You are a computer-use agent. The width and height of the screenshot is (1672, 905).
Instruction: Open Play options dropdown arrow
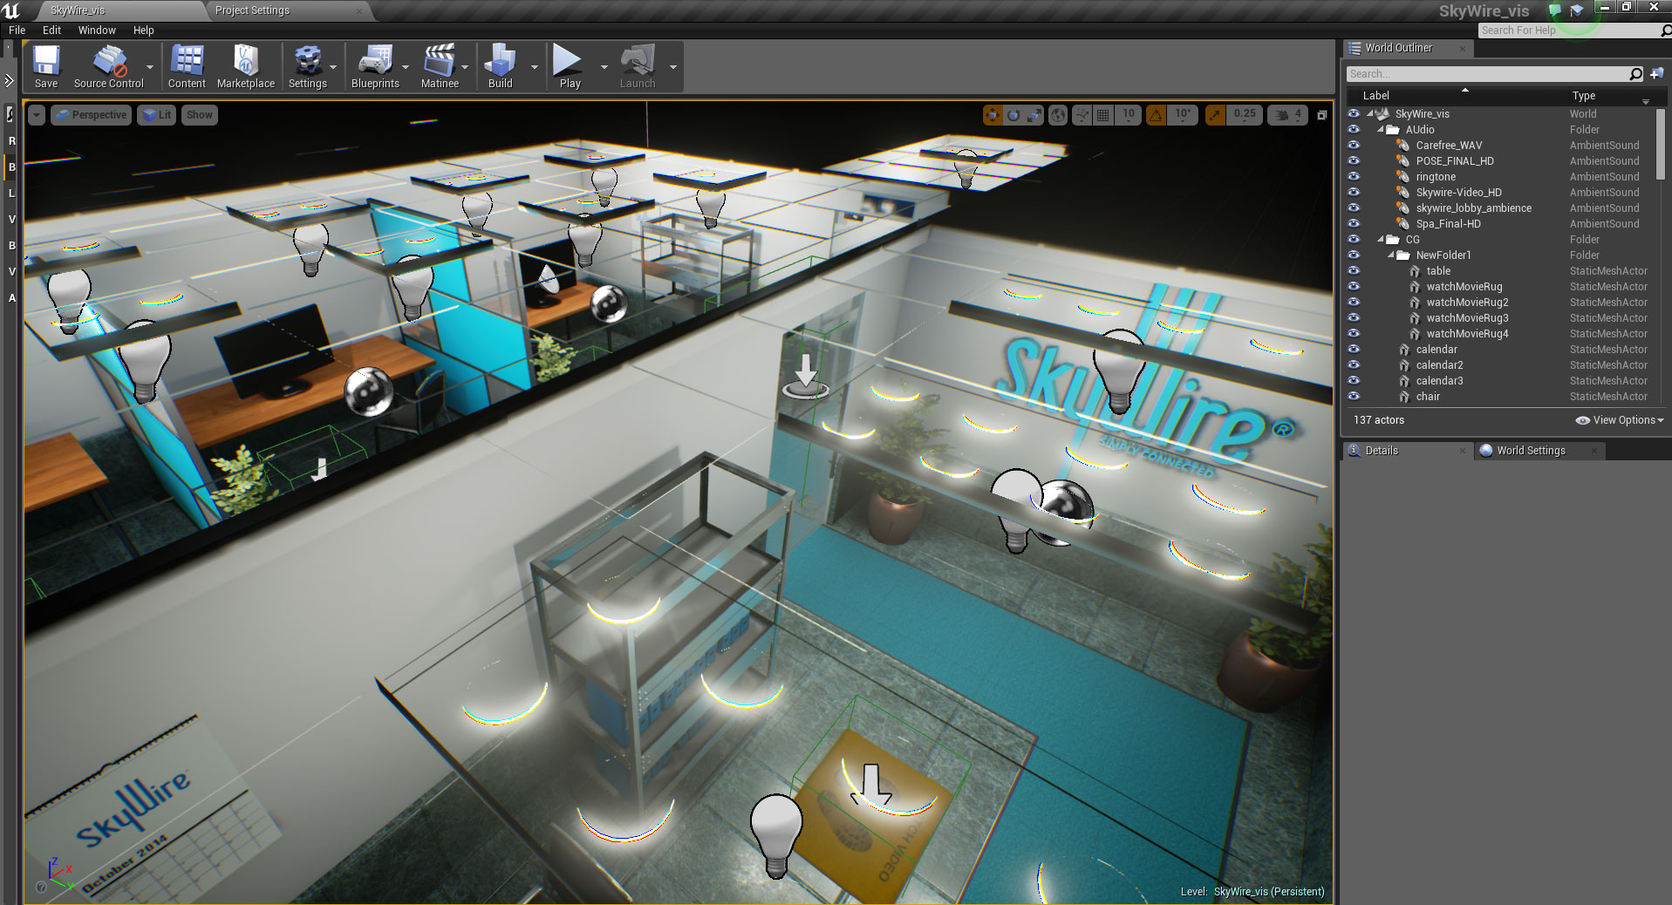point(604,67)
